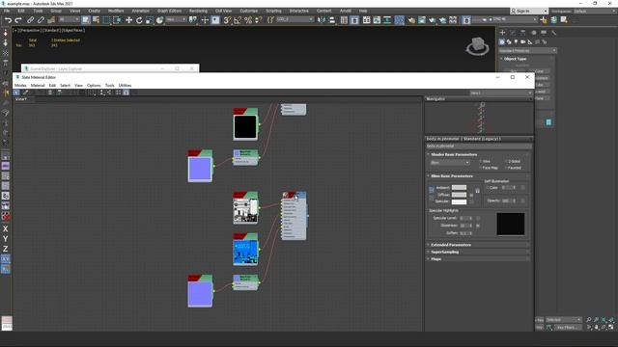This screenshot has height=347, width=618.
Task: Click the Bind to Space Warp icon
Action: (x=51, y=20)
